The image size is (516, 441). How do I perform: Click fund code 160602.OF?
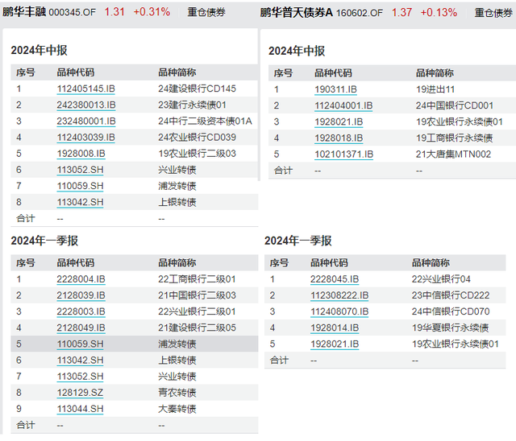(x=360, y=13)
